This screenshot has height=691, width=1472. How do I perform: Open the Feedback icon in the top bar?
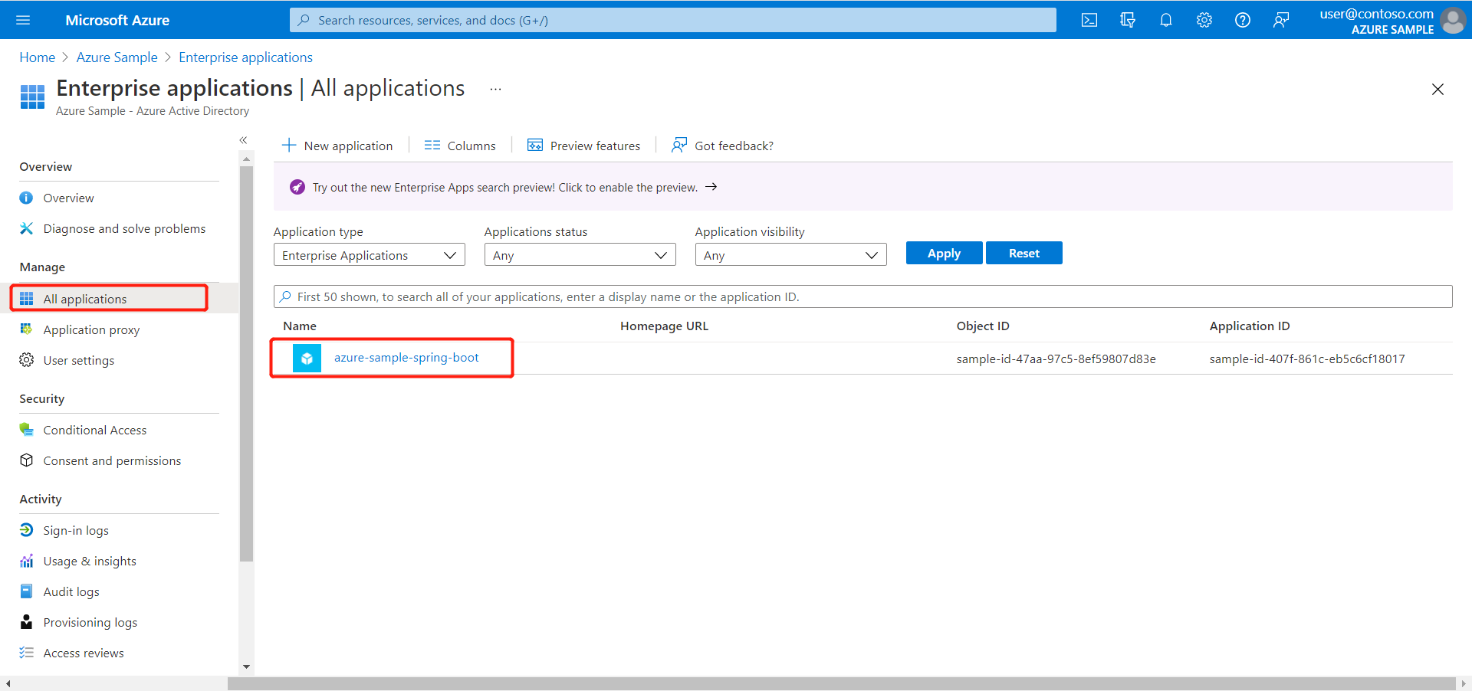point(1280,20)
